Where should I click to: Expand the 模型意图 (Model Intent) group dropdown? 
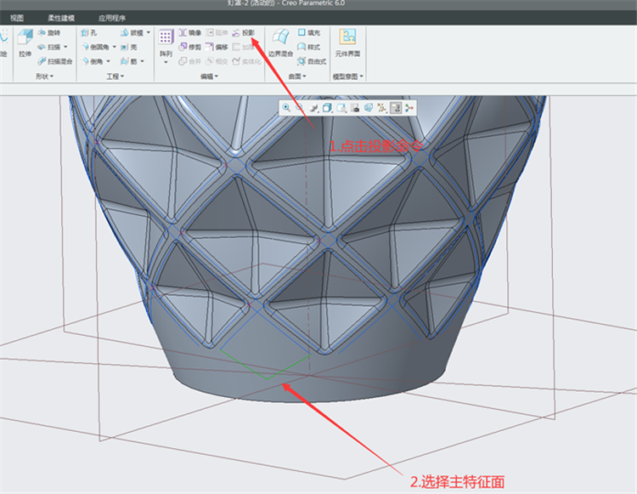coord(348,77)
